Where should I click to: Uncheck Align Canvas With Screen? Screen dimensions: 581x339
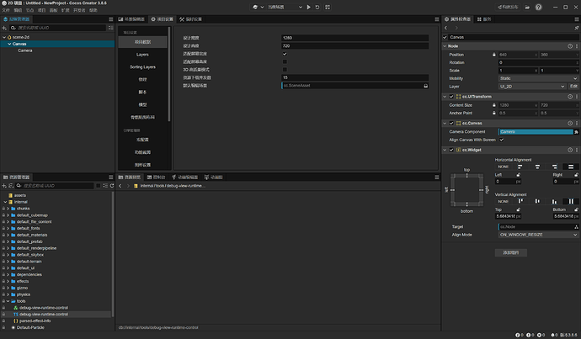[x=501, y=140]
